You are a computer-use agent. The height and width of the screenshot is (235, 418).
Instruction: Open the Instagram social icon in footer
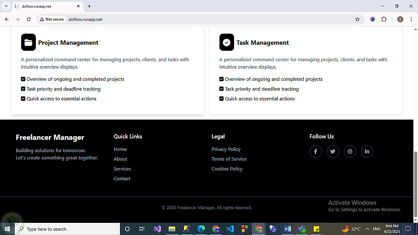350,151
